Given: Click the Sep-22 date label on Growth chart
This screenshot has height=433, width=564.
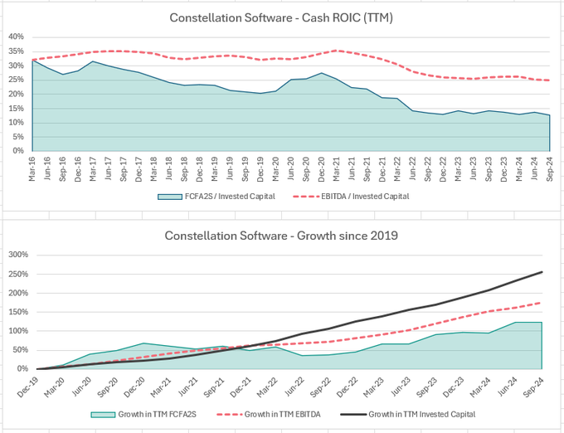Looking at the screenshot, I should point(320,387).
